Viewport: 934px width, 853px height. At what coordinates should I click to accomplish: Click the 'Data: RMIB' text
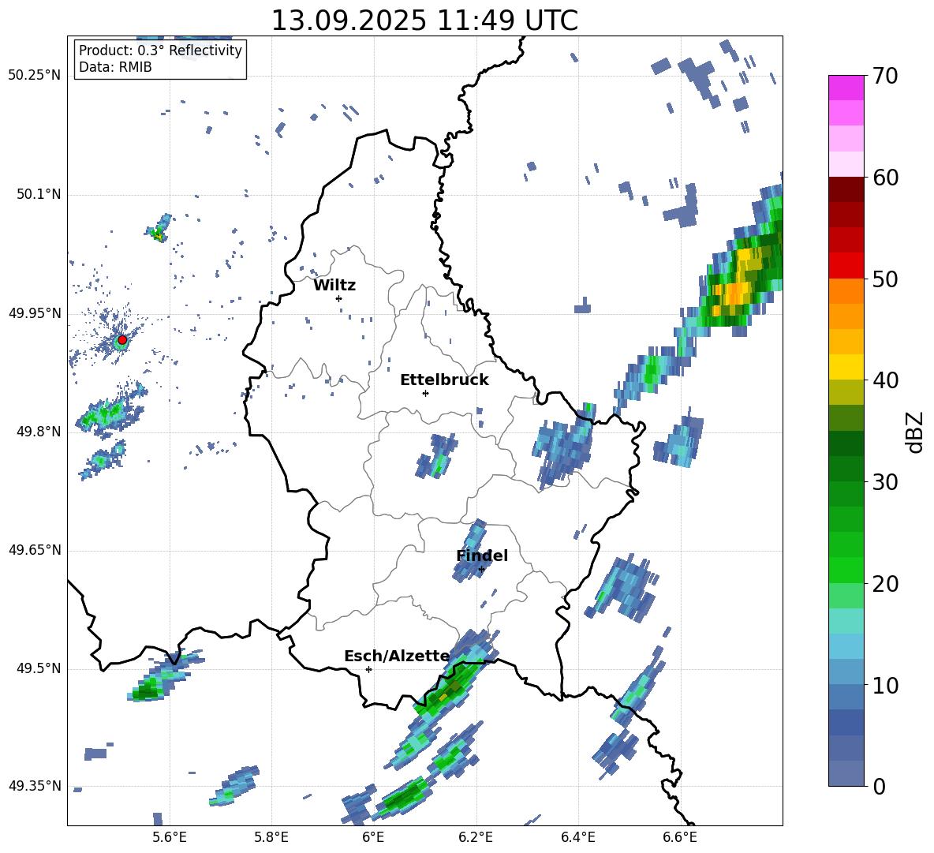115,67
